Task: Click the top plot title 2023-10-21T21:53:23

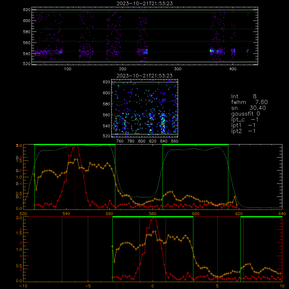Action: (x=145, y=3)
